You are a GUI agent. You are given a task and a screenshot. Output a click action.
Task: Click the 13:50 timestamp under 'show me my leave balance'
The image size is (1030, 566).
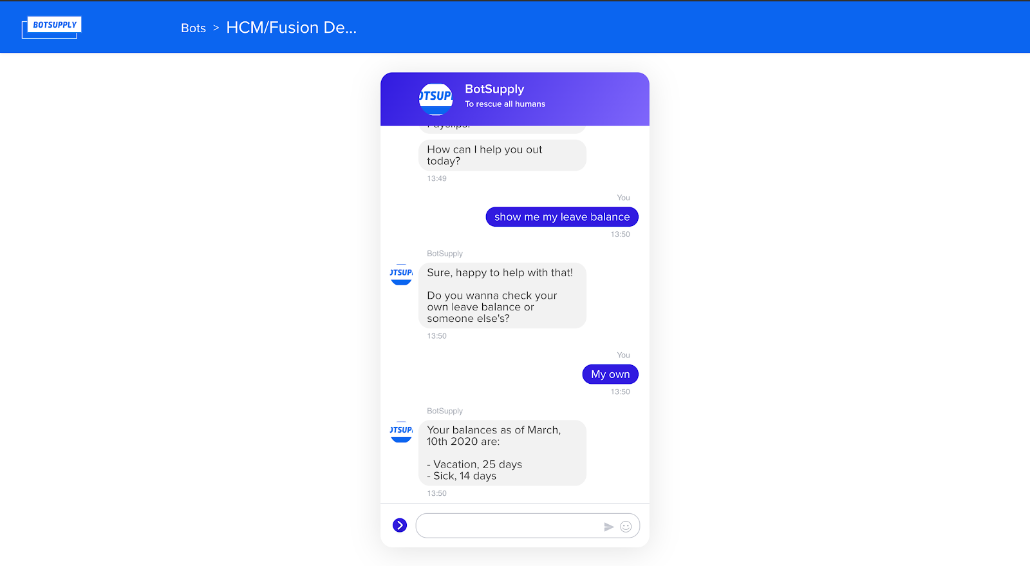click(x=620, y=234)
